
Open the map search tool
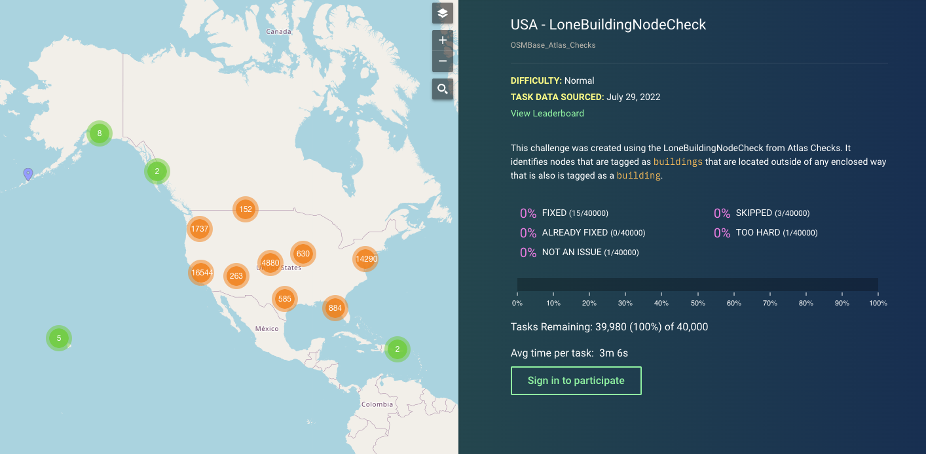click(443, 89)
